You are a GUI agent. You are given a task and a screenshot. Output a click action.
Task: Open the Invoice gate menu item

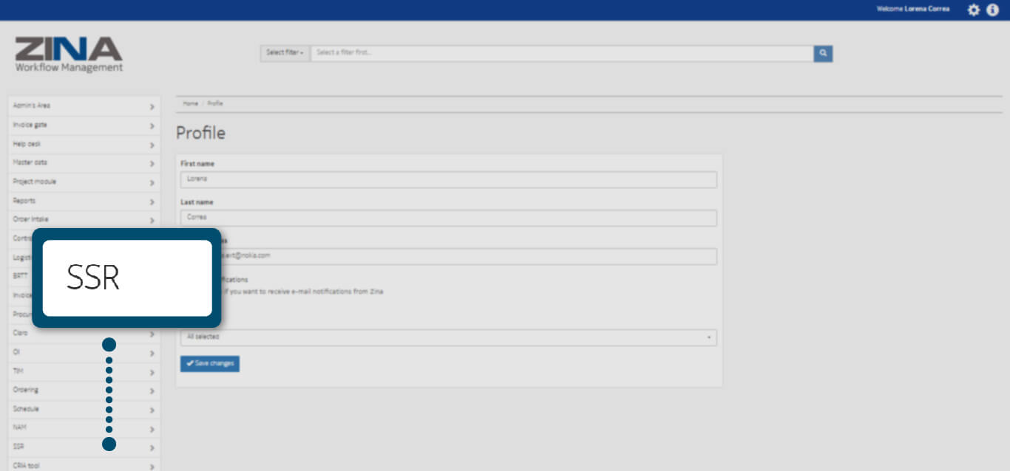tap(30, 125)
